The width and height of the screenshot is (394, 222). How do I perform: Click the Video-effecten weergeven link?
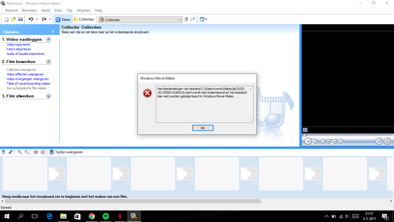pos(25,74)
